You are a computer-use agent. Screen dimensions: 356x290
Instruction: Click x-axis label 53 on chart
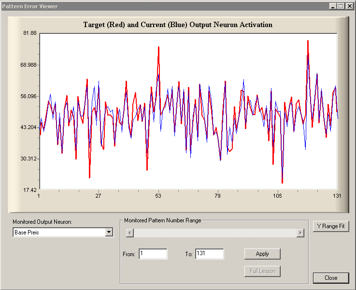(158, 196)
